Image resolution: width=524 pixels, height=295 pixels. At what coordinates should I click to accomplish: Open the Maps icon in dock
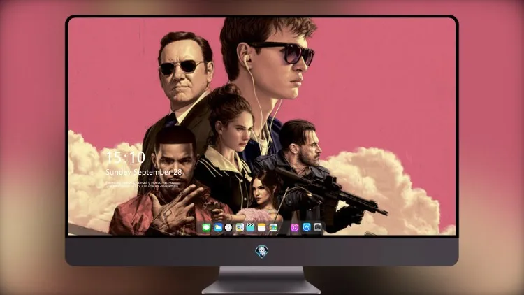point(239,228)
